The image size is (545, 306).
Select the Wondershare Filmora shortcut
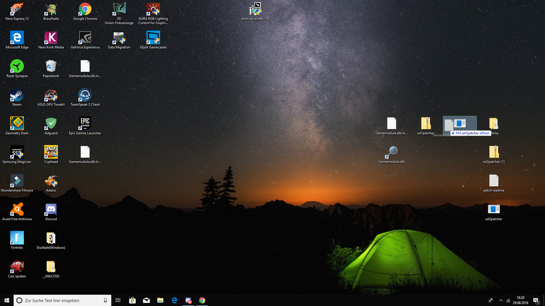coord(17,183)
